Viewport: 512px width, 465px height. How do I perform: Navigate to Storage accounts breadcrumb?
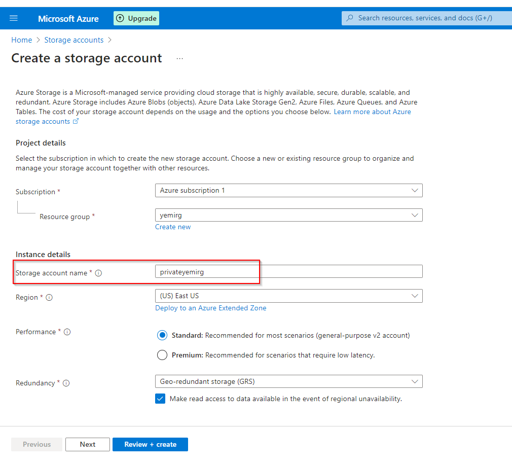(74, 40)
